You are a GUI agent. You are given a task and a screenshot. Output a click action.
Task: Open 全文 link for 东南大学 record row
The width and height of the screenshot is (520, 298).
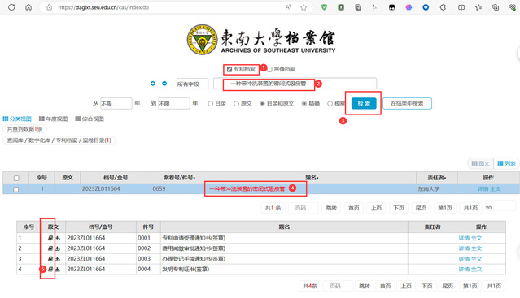pos(495,189)
